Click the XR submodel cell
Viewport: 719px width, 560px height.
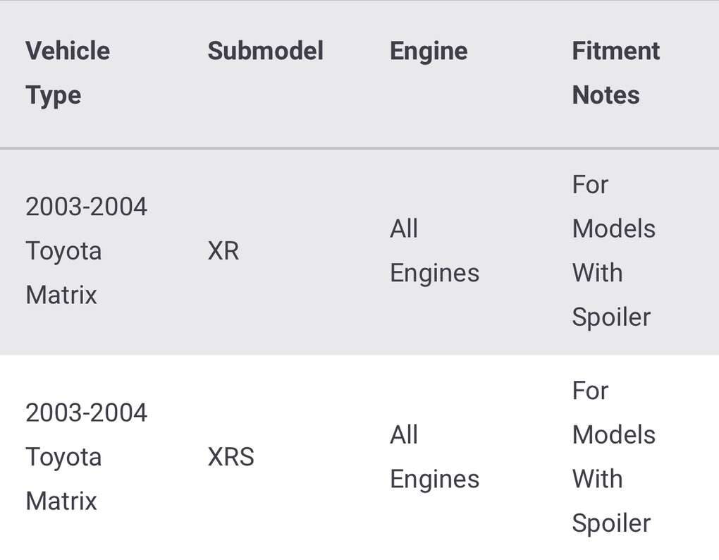(223, 250)
